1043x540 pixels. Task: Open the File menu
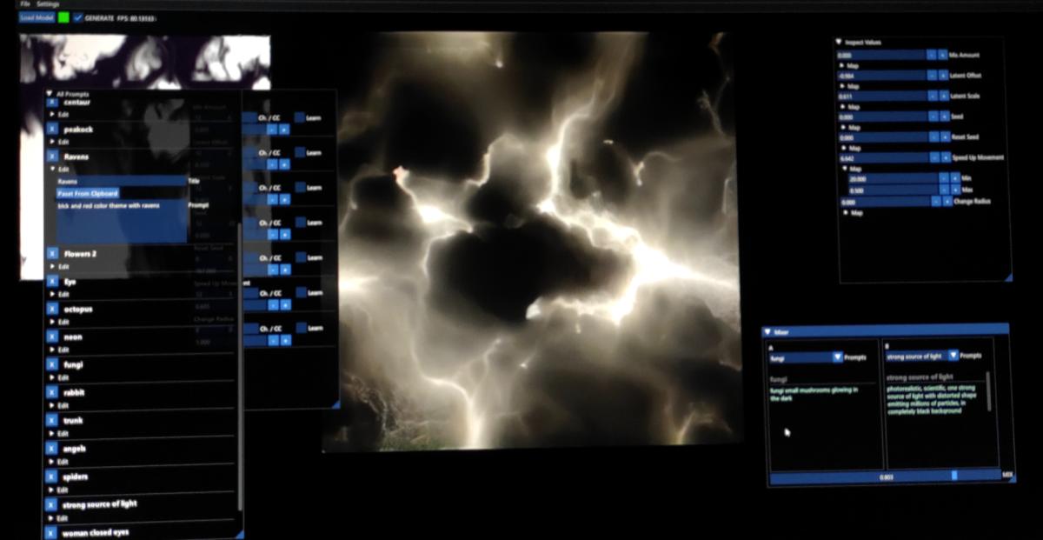click(24, 4)
